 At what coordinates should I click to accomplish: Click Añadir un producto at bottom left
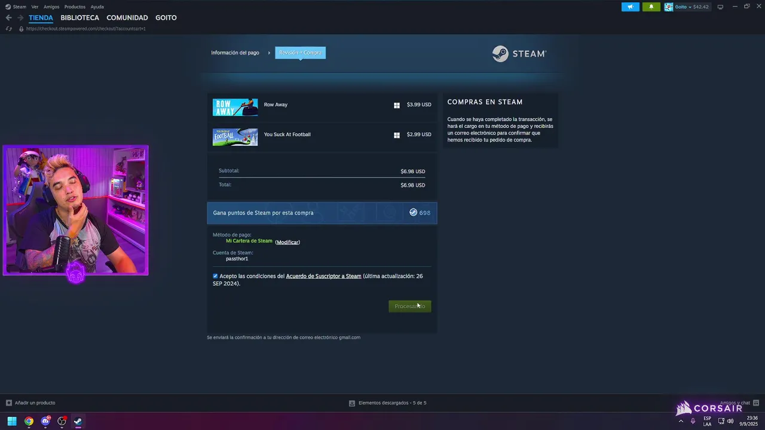pyautogui.click(x=35, y=403)
